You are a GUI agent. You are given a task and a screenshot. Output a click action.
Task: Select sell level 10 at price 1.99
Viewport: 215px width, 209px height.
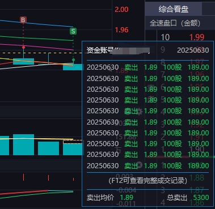[183, 37]
